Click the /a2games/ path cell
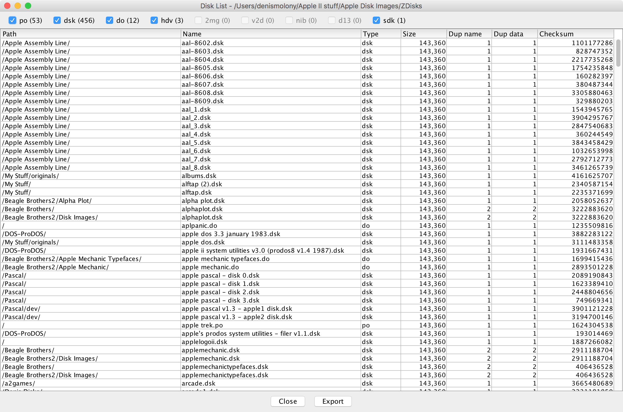Image resolution: width=623 pixels, height=412 pixels. point(91,383)
